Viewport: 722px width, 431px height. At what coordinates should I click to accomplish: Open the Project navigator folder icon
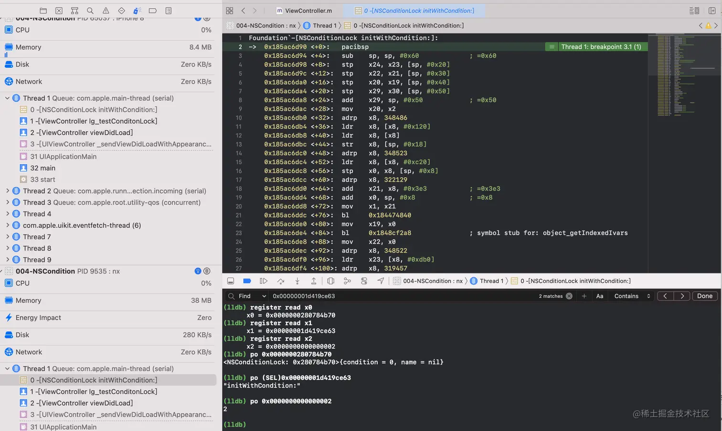click(x=43, y=11)
